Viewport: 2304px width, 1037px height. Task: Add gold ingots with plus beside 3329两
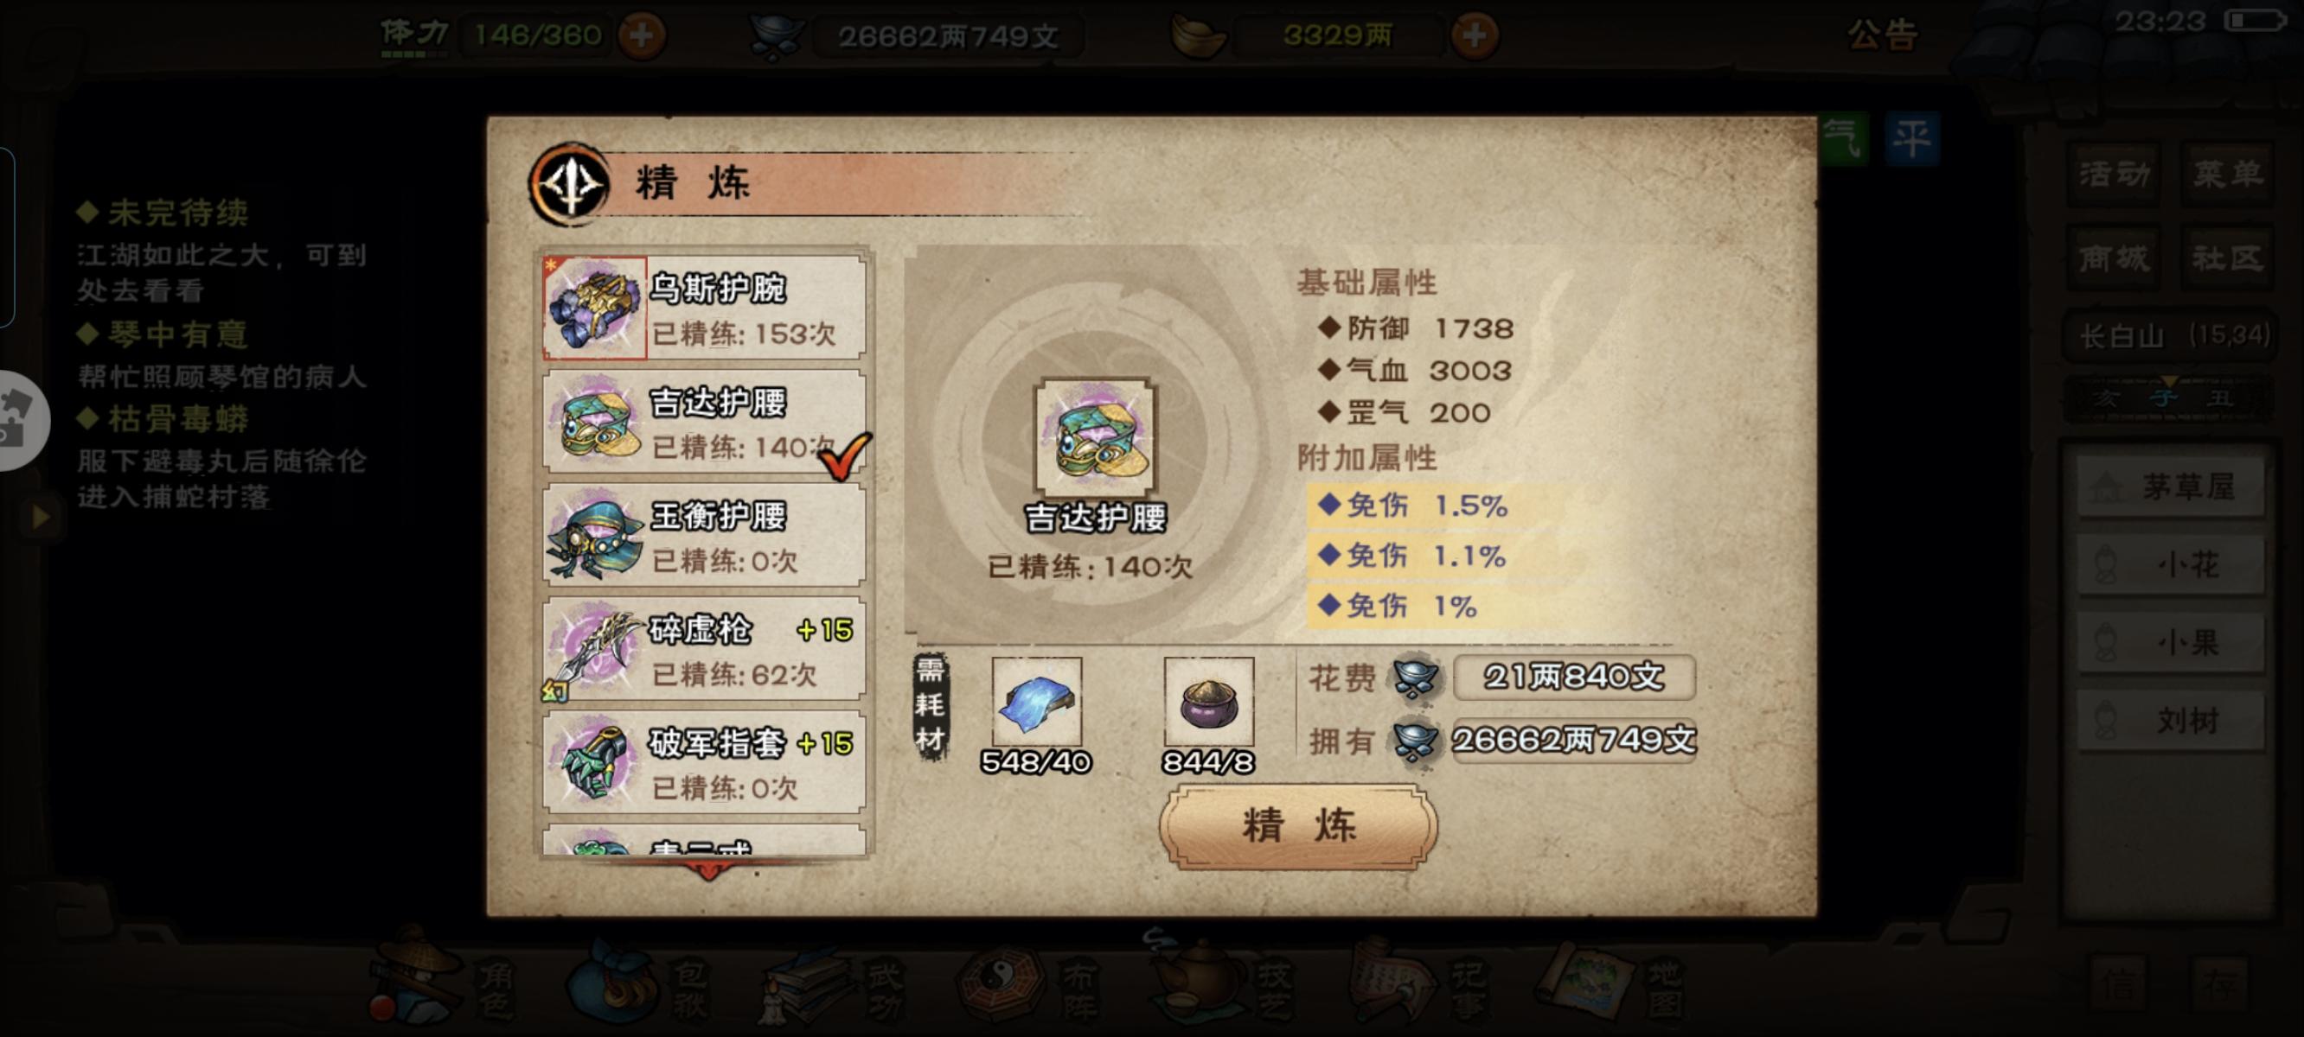coord(1474,35)
